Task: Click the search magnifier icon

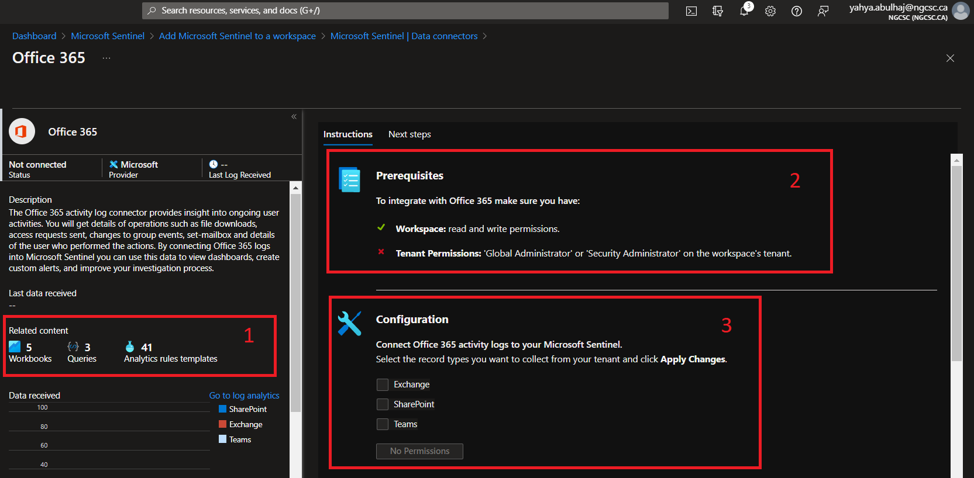Action: pyautogui.click(x=152, y=11)
